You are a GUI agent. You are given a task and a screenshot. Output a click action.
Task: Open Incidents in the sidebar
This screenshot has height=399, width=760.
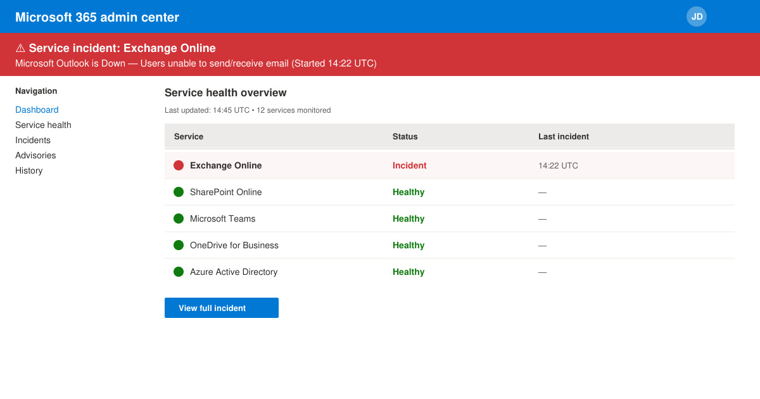click(33, 140)
